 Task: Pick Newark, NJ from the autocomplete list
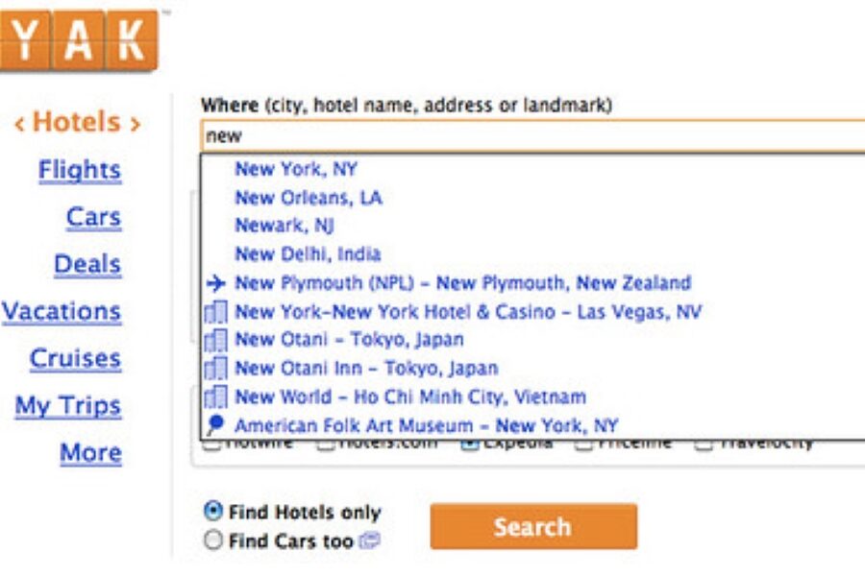click(x=284, y=226)
